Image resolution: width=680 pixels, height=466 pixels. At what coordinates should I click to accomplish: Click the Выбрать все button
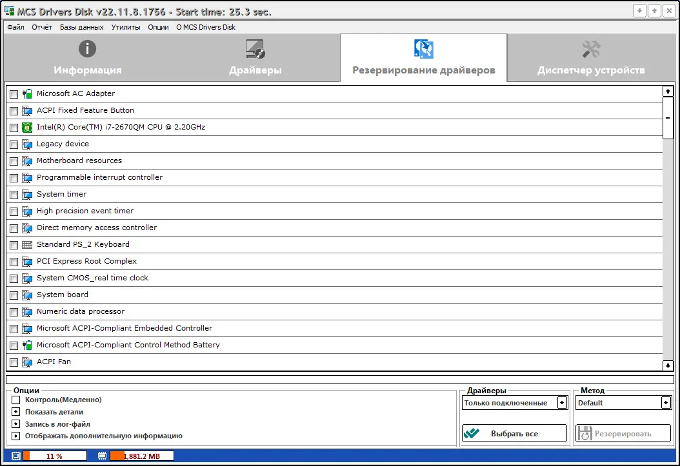coord(514,433)
